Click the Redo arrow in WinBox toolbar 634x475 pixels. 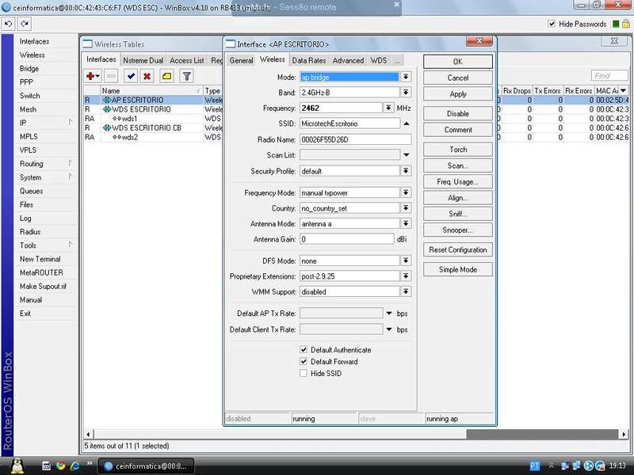click(x=23, y=24)
